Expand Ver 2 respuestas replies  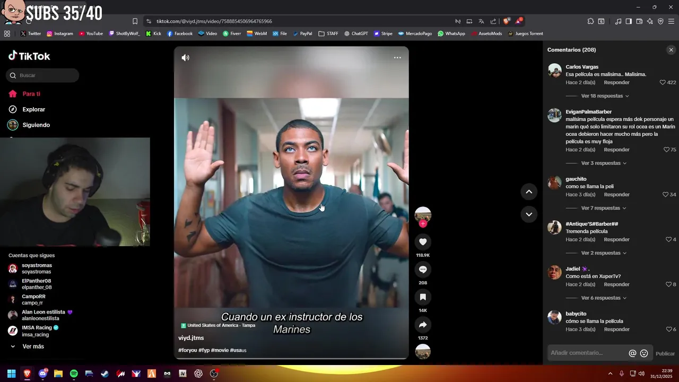tap(604, 253)
